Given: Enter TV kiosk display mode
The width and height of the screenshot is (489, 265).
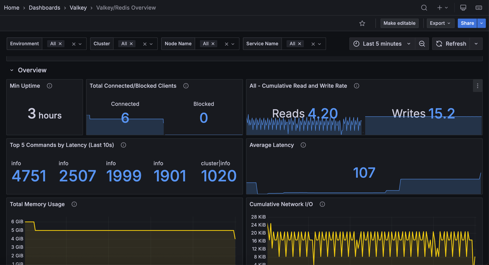Looking at the screenshot, I should click(463, 7).
